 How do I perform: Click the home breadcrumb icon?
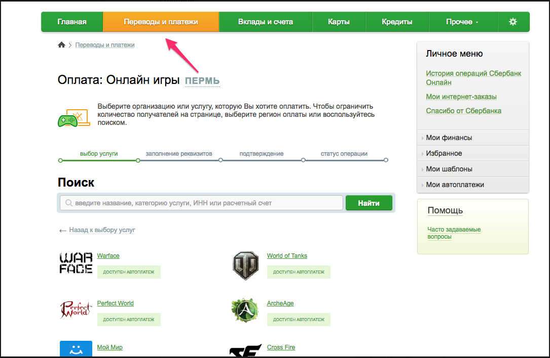click(61, 45)
